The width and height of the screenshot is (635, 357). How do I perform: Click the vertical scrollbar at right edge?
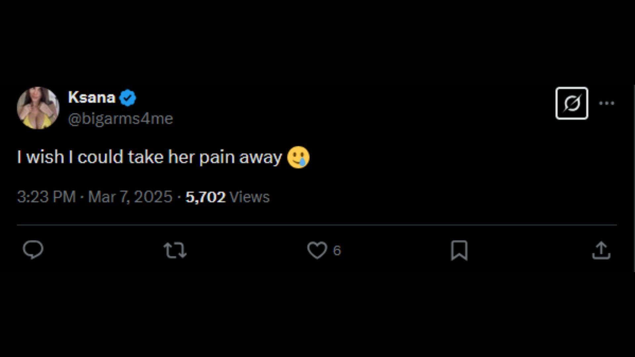pyautogui.click(x=634, y=178)
